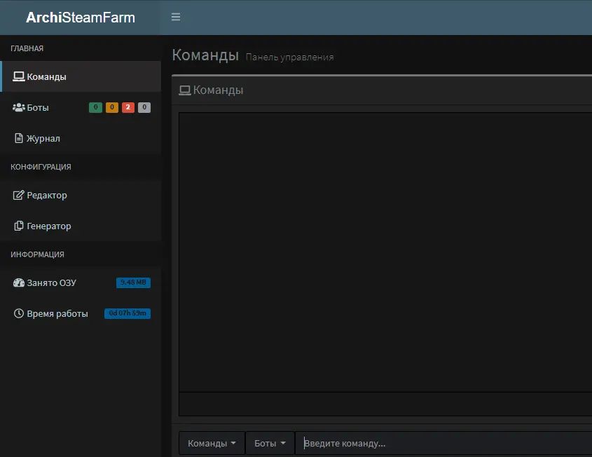Click the Время работы info row
This screenshot has width=592, height=457.
point(81,313)
